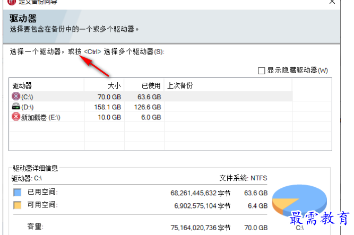Click the 上次备份 column header
354x235 pixels.
coord(179,85)
